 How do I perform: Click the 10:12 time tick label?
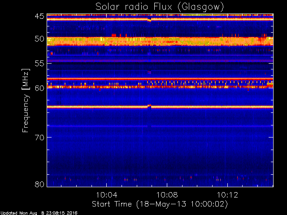point(227,195)
